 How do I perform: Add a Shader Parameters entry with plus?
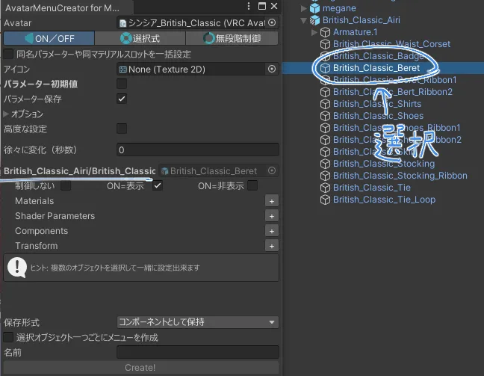[x=272, y=216]
